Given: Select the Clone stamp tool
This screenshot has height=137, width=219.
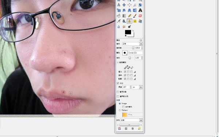Looking at the screenshot, I should click(129, 21).
